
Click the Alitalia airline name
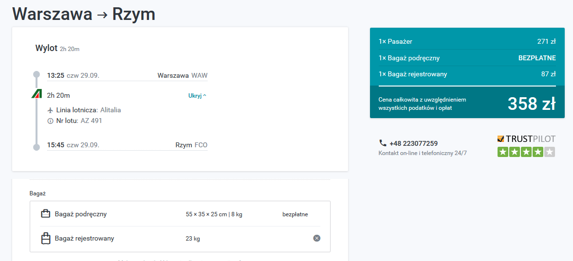111,110
